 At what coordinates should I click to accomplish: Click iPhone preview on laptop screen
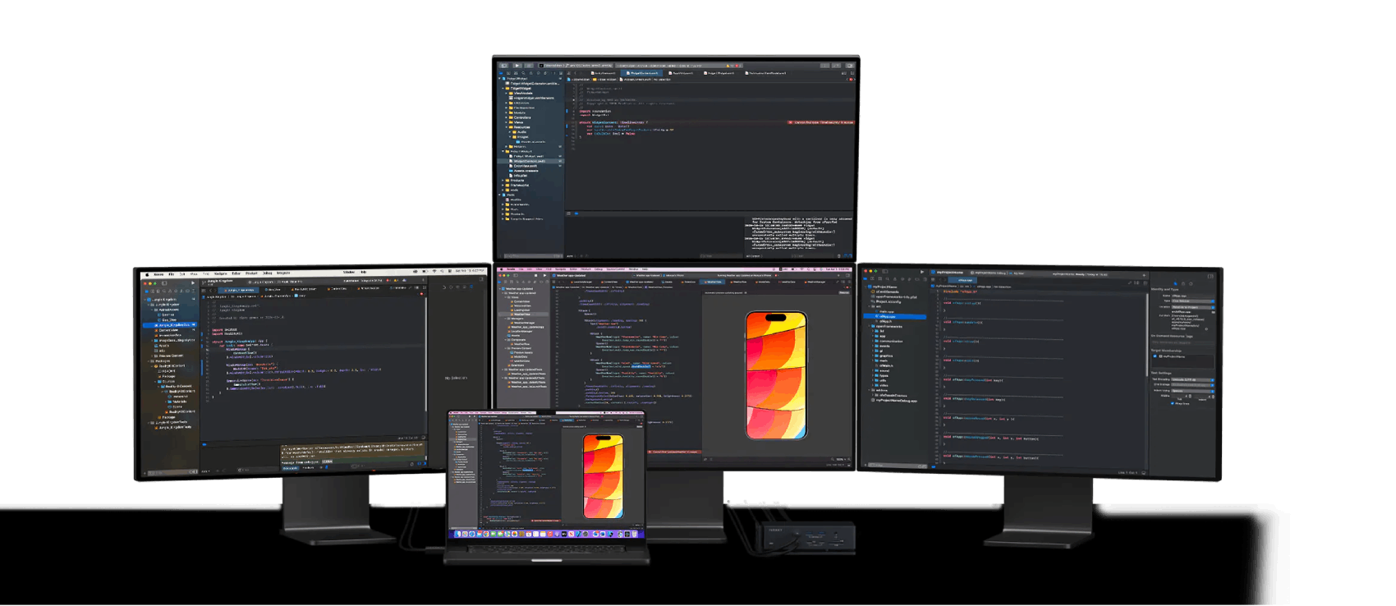(603, 475)
